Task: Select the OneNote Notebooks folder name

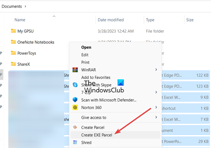Action: point(36,42)
